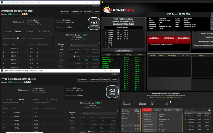This screenshot has height=133, width=213.
Task: Click Find player field in Bounty Hunter window
Action: [195, 110]
